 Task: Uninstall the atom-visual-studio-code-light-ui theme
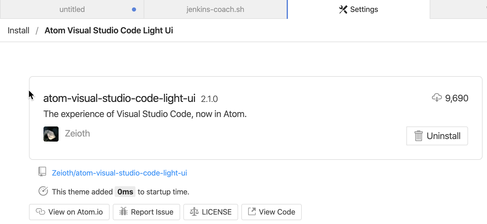click(437, 136)
